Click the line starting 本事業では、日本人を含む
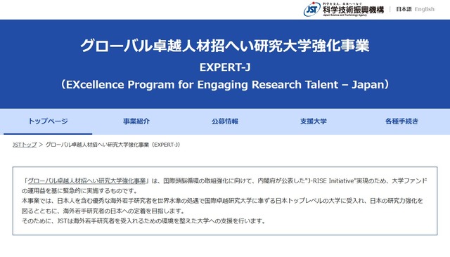Screen dimensions: 450x257 tap(222, 201)
